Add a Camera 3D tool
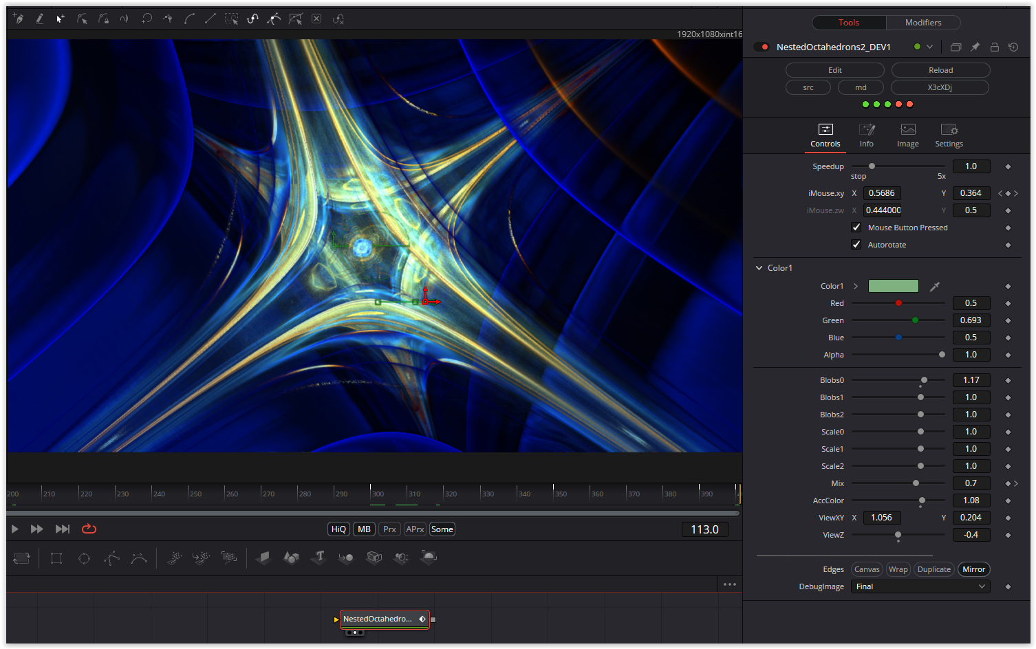This screenshot has width=1036, height=649. click(374, 558)
